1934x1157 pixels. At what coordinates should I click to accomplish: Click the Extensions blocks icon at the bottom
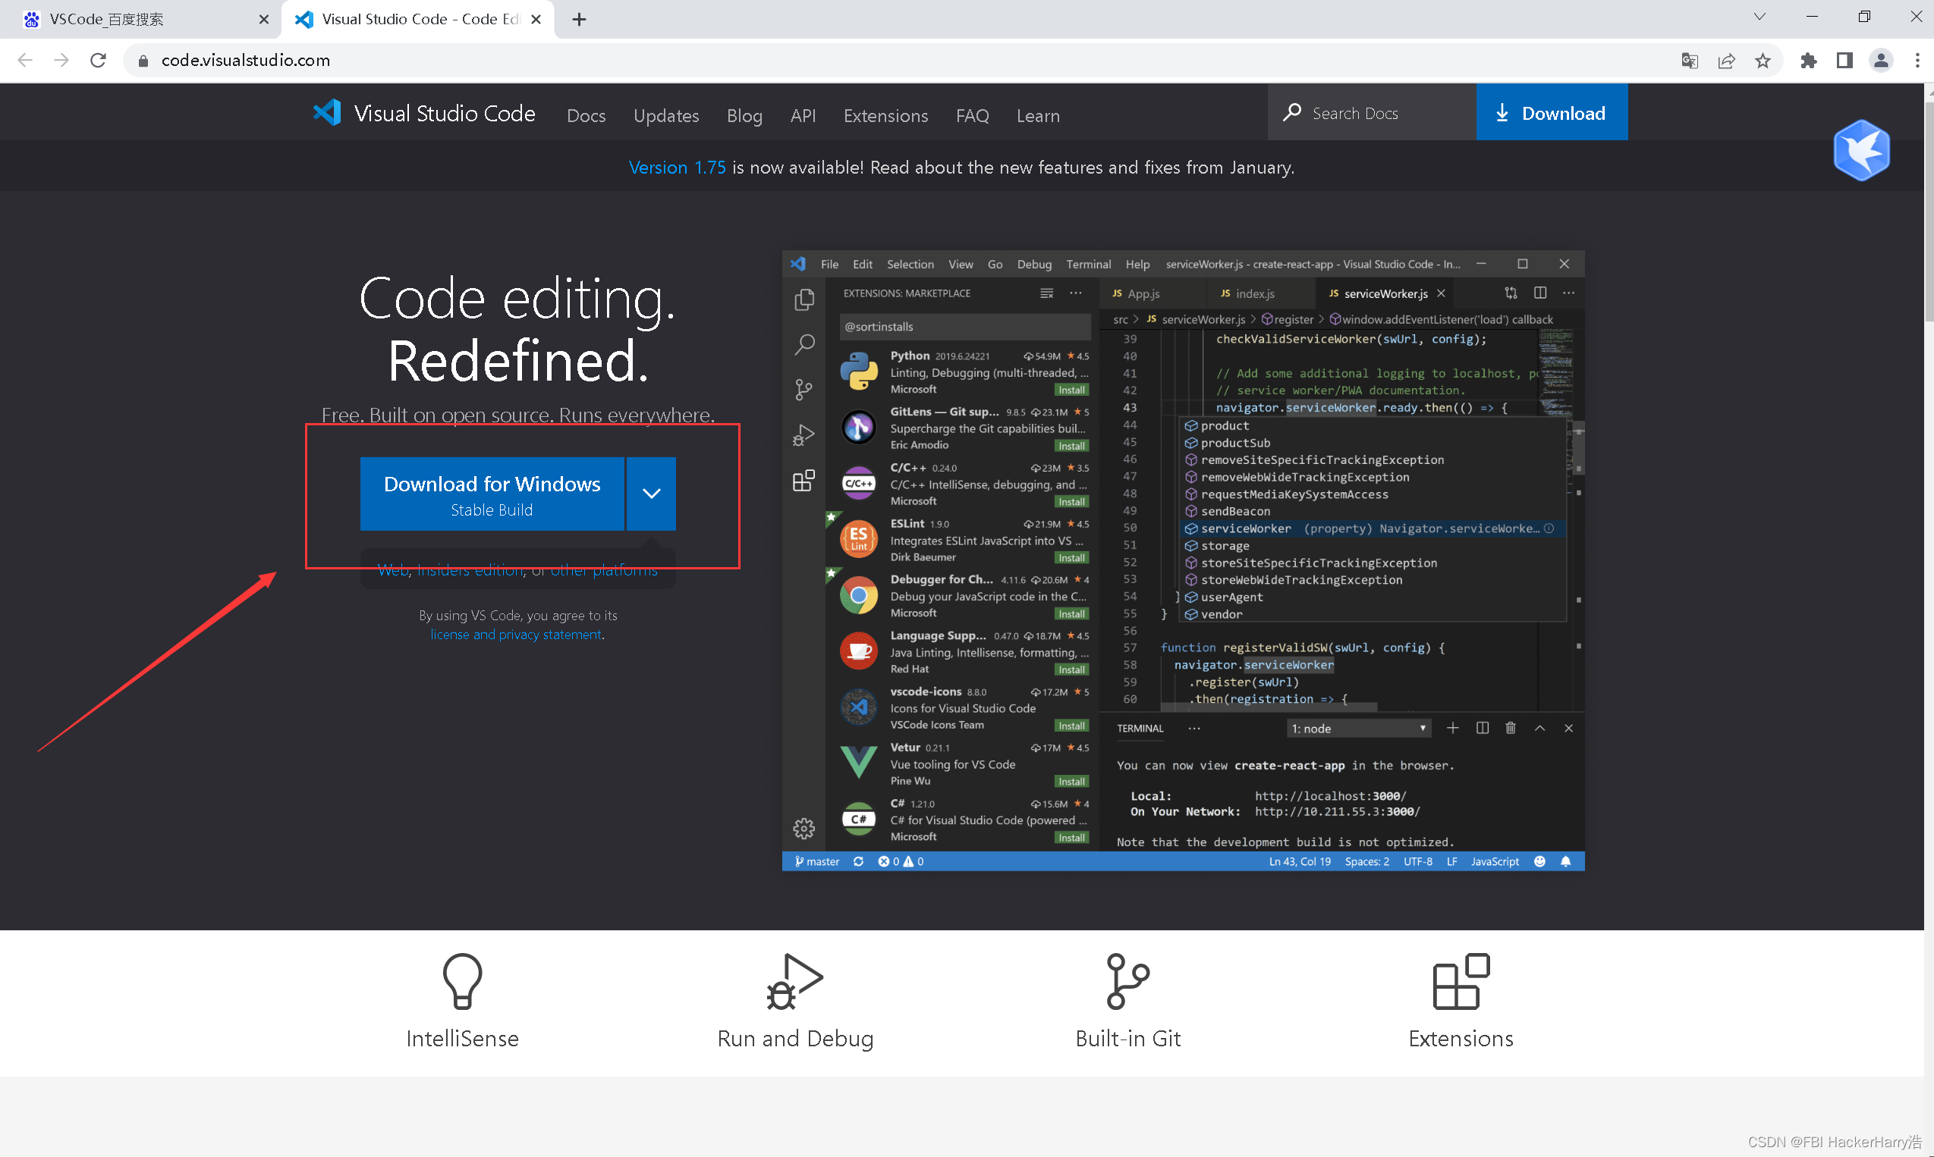[1461, 981]
